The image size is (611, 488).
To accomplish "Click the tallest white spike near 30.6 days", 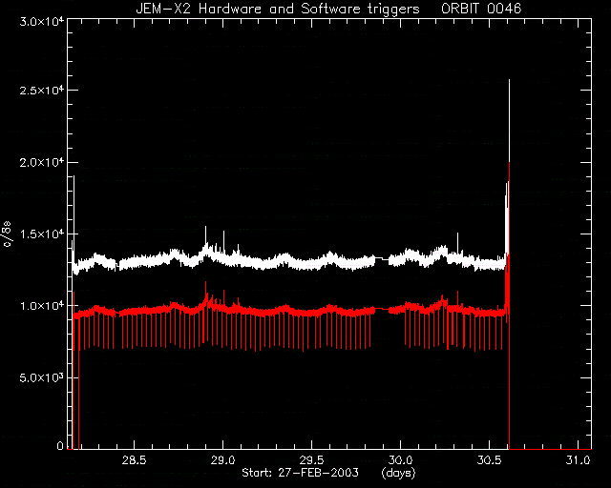I will (x=509, y=121).
